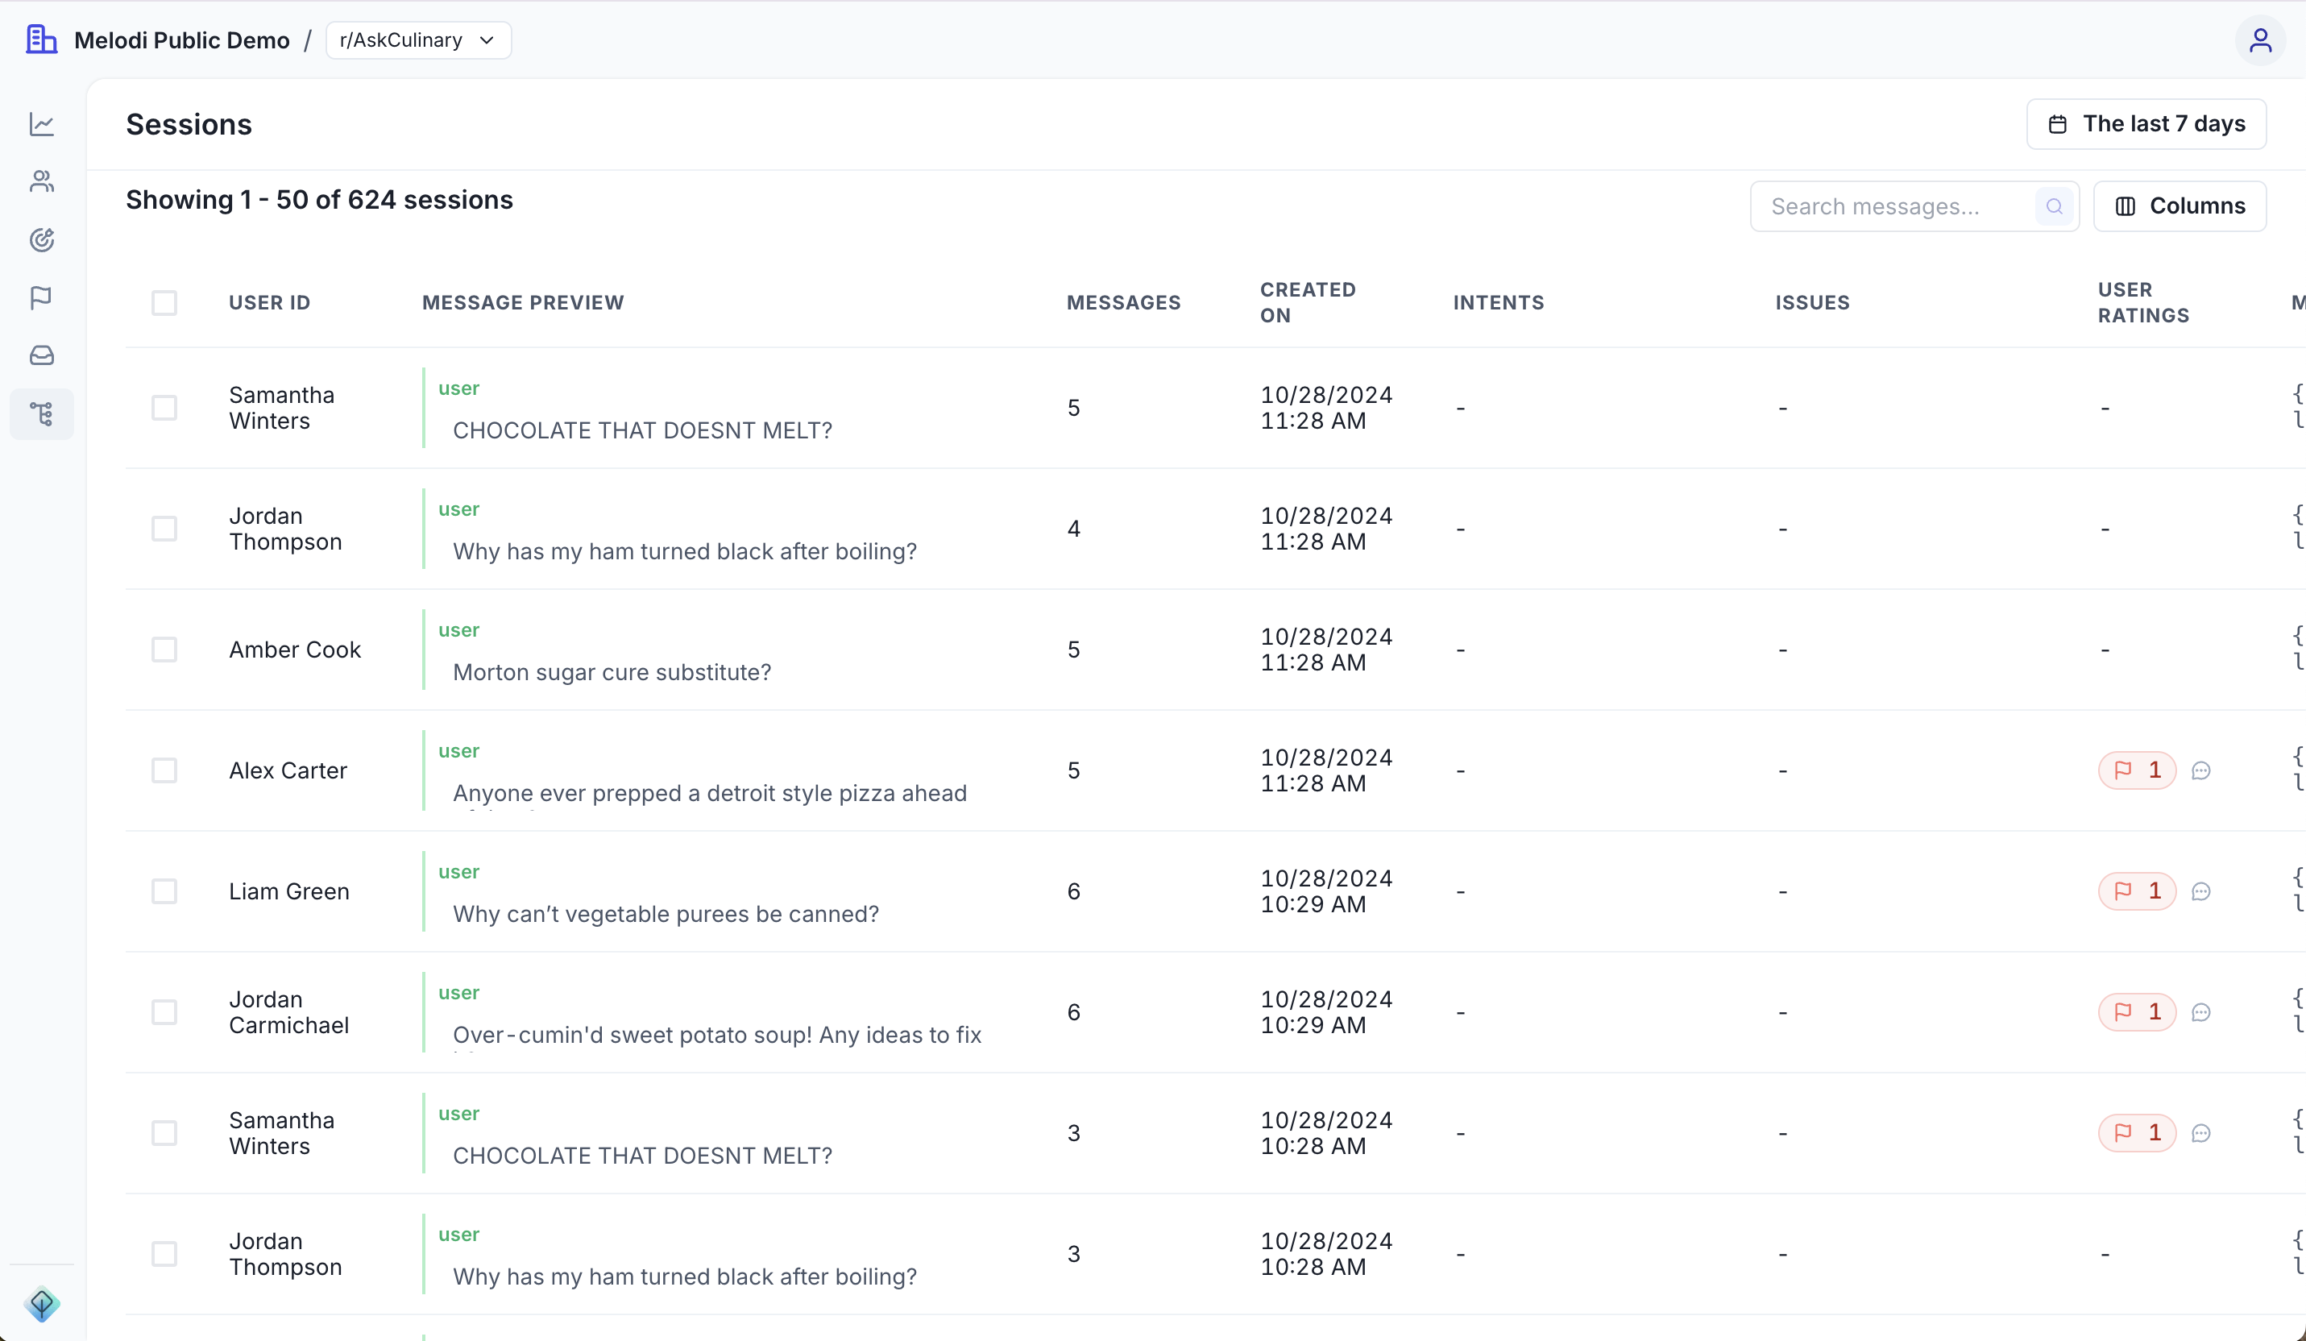2306x1341 pixels.
Task: Open the Columns selector
Action: (2180, 205)
